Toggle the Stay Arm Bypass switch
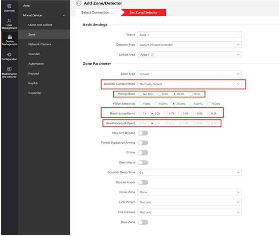Image resolution: width=279 pixels, height=237 pixels. point(143,133)
